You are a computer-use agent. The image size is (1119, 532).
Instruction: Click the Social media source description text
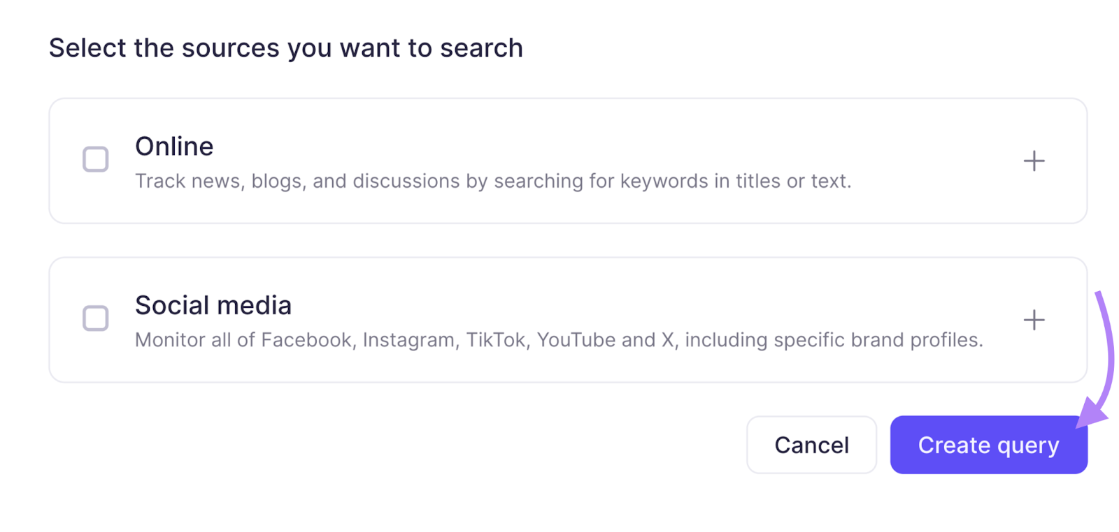[559, 340]
